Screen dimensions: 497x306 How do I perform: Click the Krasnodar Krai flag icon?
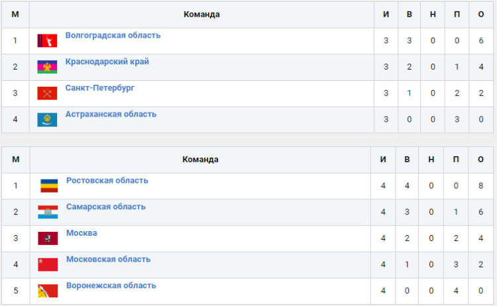coord(47,67)
